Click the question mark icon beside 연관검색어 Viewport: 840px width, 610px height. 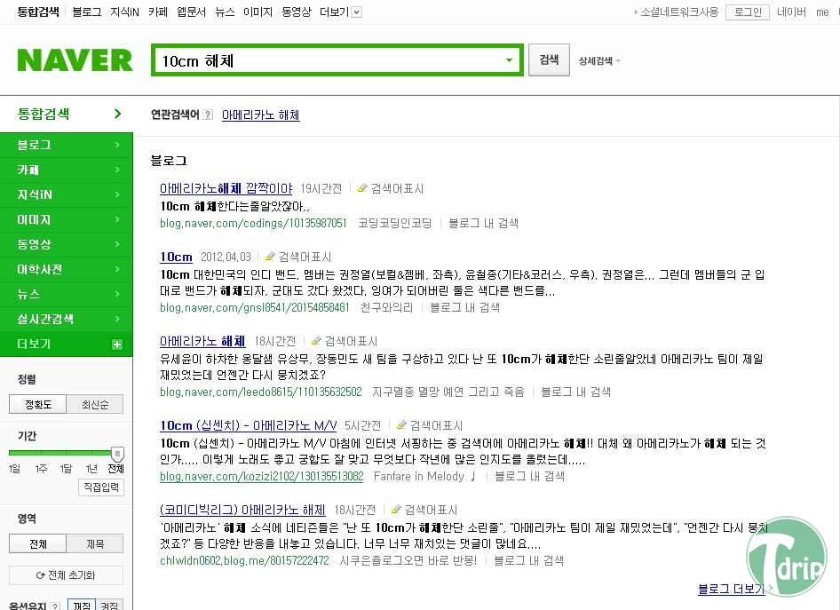tap(208, 115)
